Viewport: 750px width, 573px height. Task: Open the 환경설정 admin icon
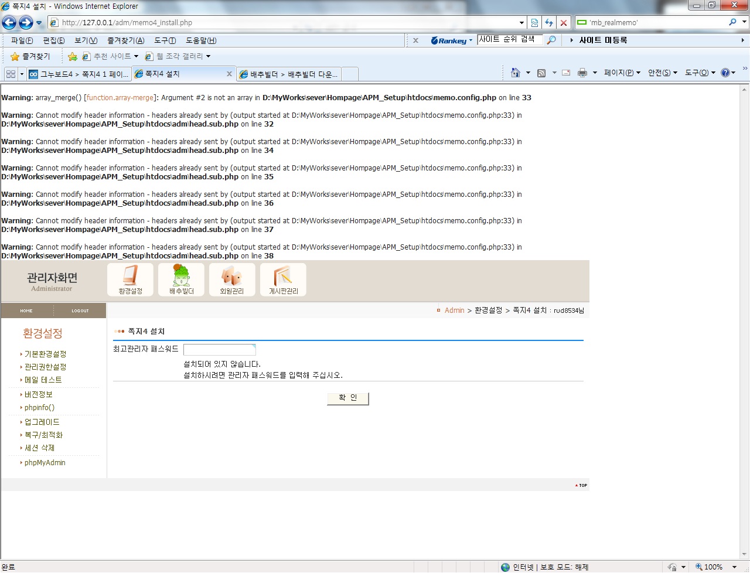point(130,279)
